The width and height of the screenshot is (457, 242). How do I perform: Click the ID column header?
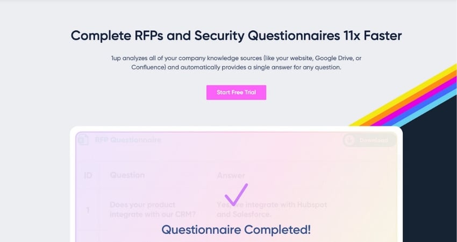[x=88, y=175]
